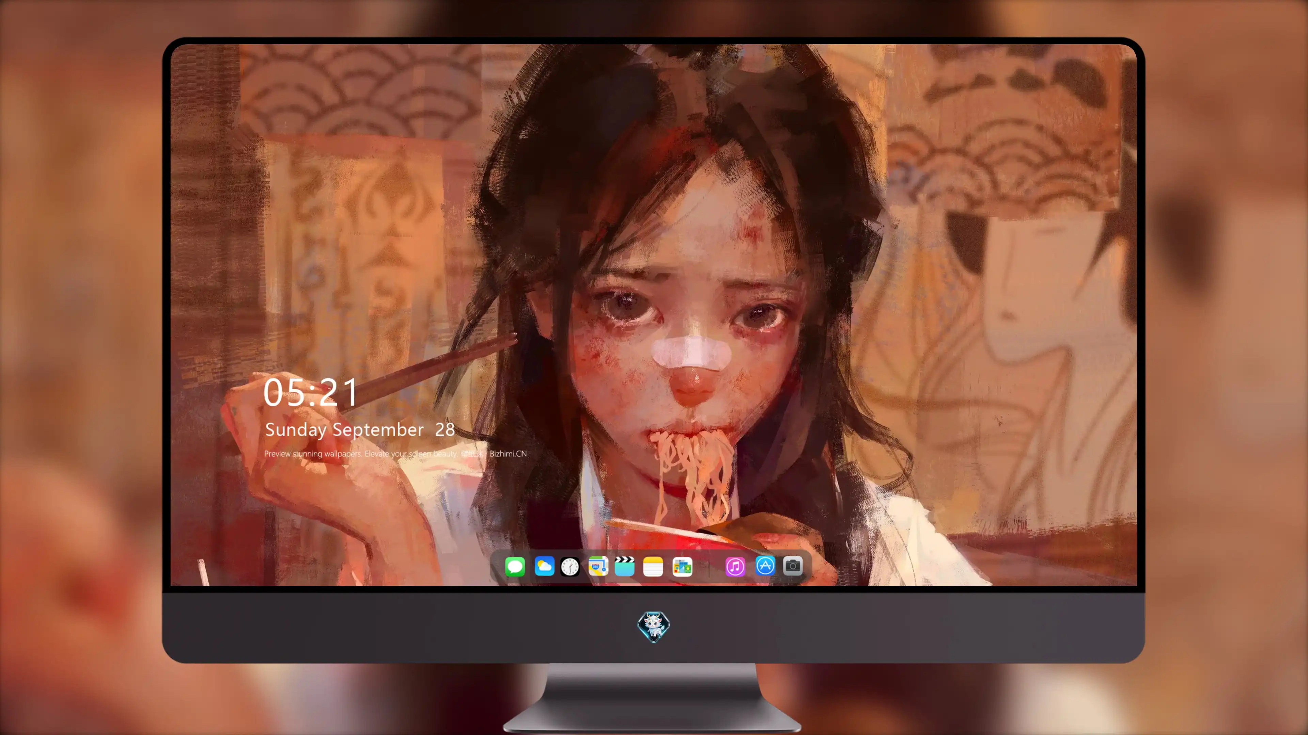Click the dragon logo on monitor chin
Image resolution: width=1308 pixels, height=735 pixels.
coord(654,626)
